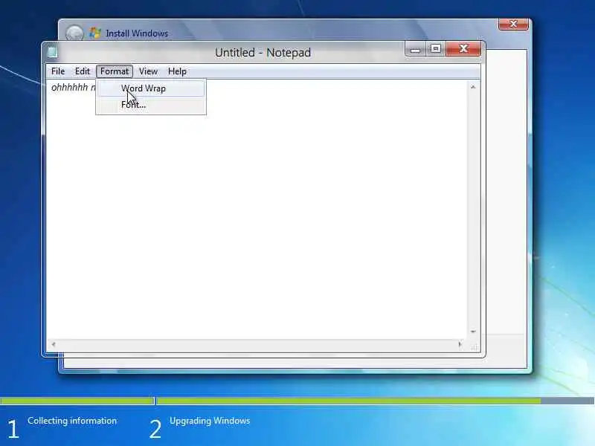Click the Notepad icon in title bar
This screenshot has height=446, width=595.
(x=52, y=51)
